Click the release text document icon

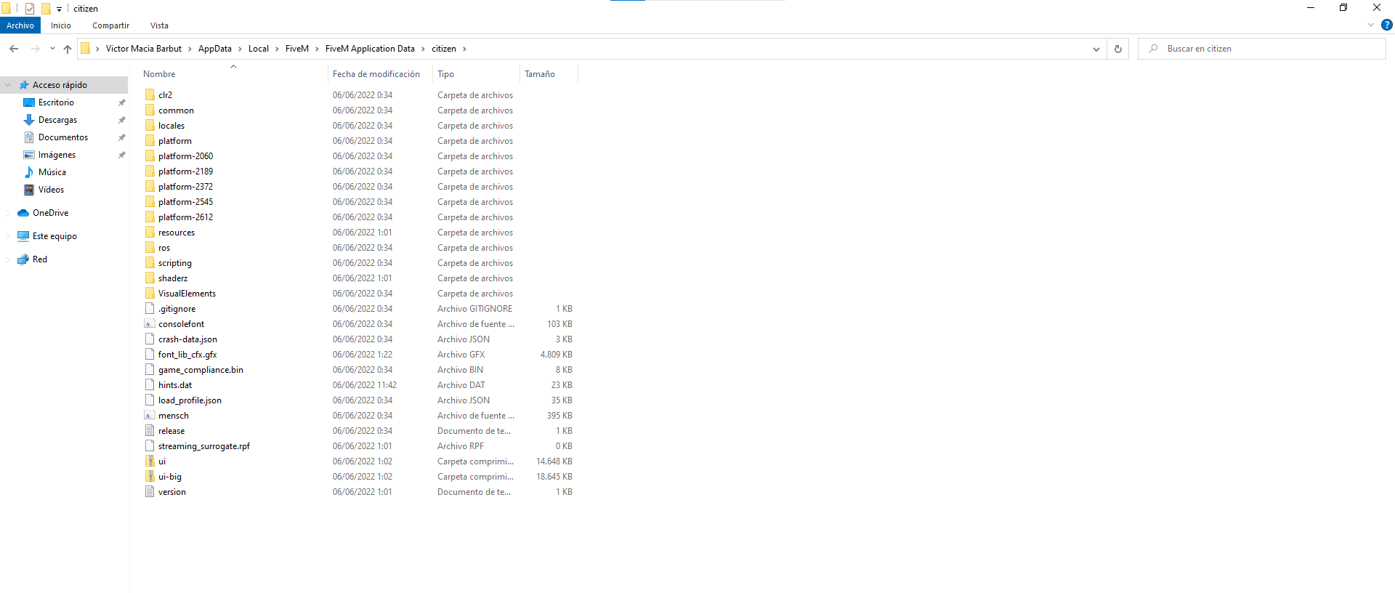150,431
